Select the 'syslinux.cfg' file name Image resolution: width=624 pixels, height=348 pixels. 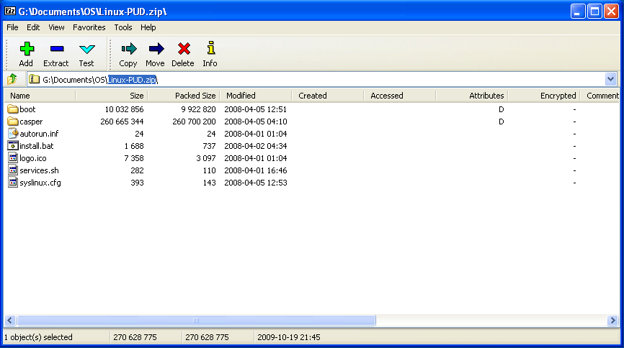[x=40, y=183]
